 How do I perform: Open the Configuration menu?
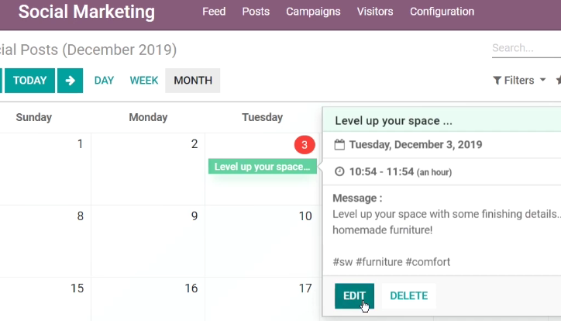[442, 12]
